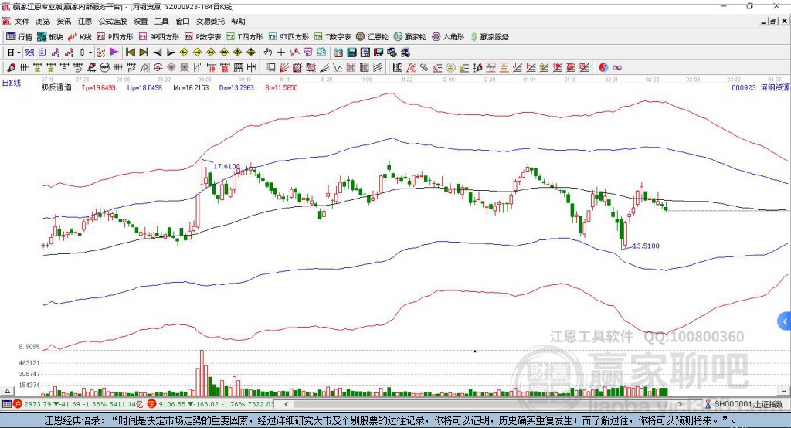Jump to last bar with green skip-forward icon
This screenshot has width=791, height=428.
pyautogui.click(x=144, y=53)
